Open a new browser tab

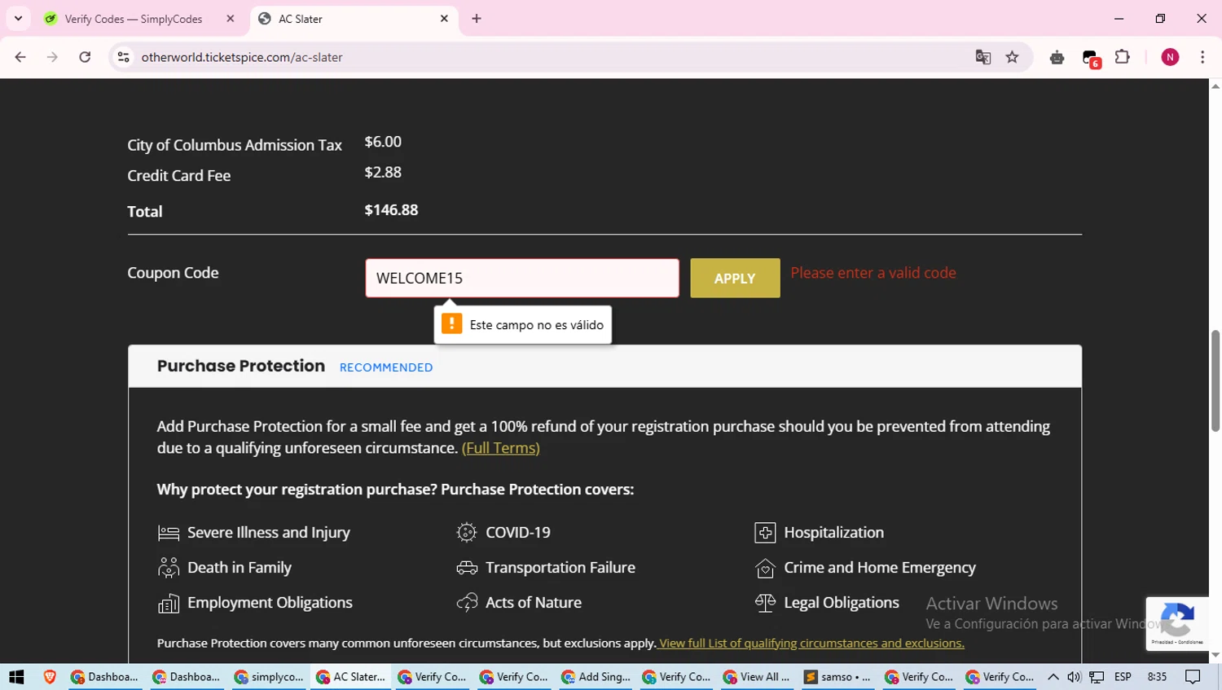coord(477,18)
